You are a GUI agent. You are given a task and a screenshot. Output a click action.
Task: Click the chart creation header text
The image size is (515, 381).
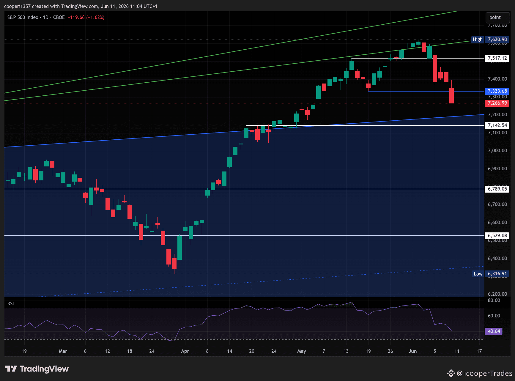(x=81, y=6)
